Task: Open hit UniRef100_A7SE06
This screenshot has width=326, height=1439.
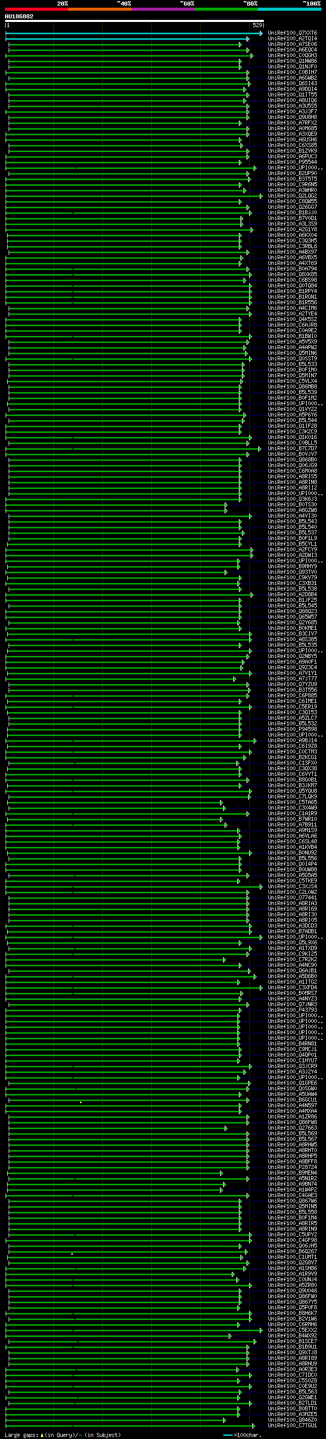Action: coord(292,44)
